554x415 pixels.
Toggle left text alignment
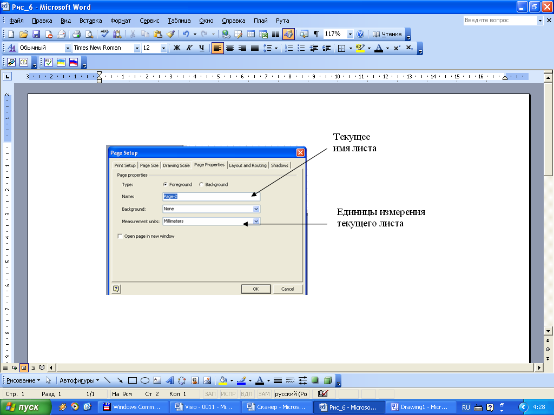pos(217,48)
